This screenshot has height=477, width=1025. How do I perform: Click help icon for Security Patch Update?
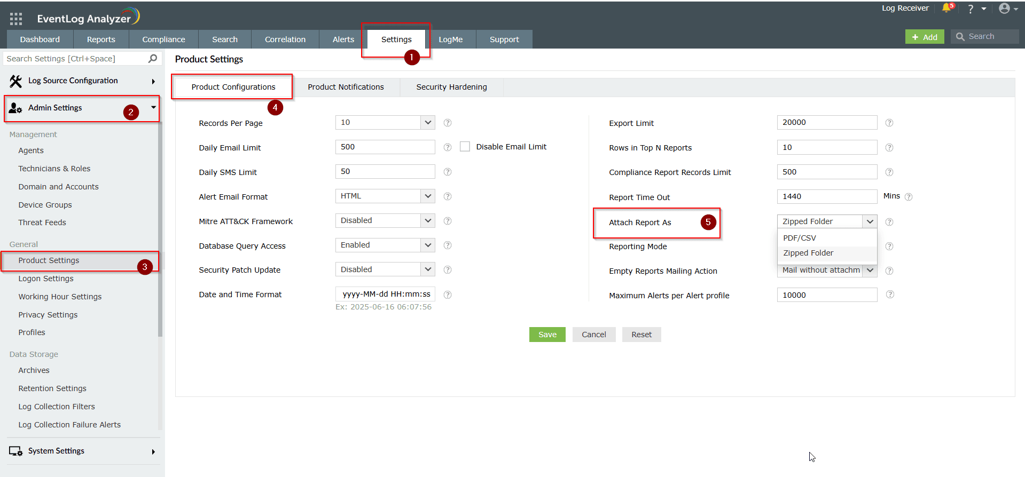pyautogui.click(x=448, y=270)
